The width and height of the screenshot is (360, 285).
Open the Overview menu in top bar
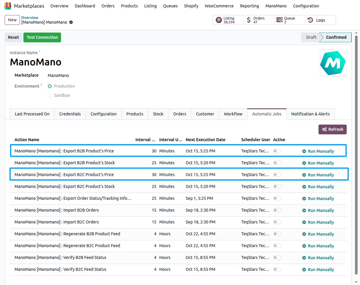[59, 6]
